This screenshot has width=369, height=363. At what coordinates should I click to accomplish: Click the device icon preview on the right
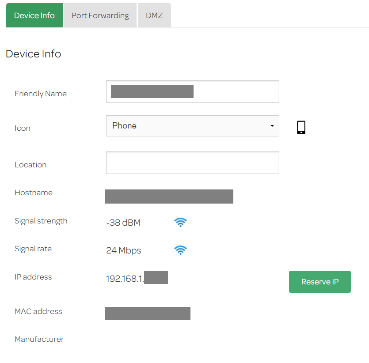301,127
